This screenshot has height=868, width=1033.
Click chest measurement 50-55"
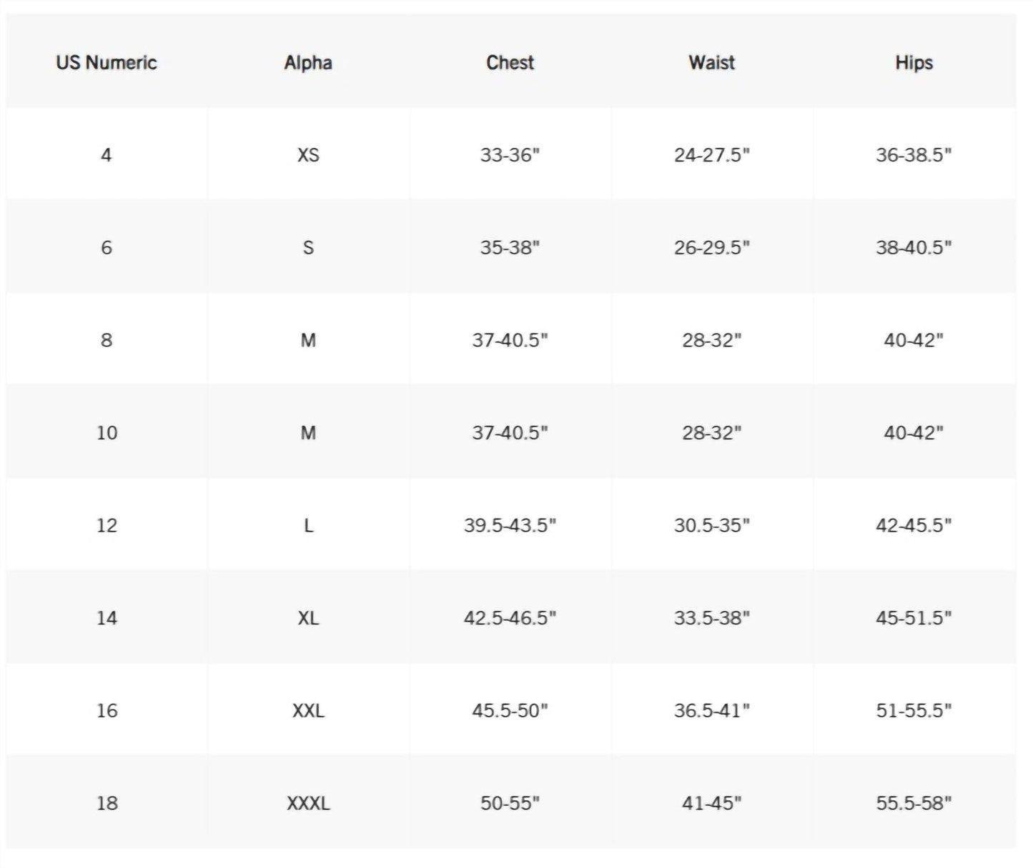(x=510, y=804)
